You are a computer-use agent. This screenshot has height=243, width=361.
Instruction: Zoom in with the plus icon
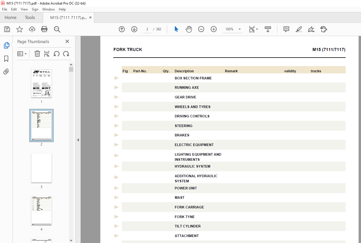214,29
